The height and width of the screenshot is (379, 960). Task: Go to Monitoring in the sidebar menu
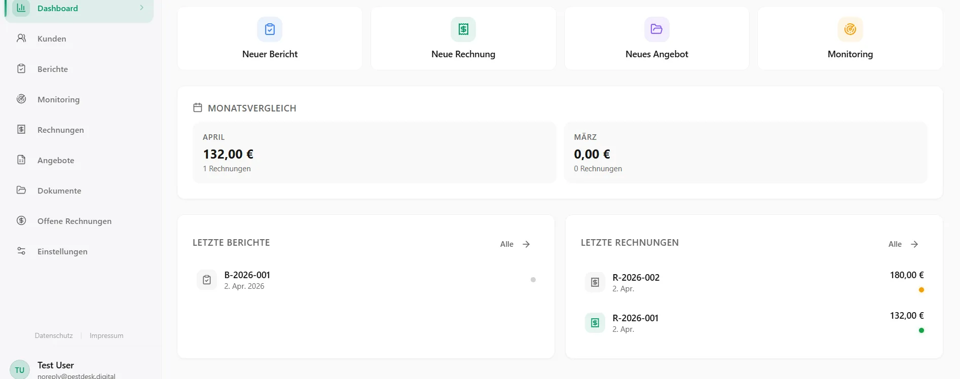[58, 99]
